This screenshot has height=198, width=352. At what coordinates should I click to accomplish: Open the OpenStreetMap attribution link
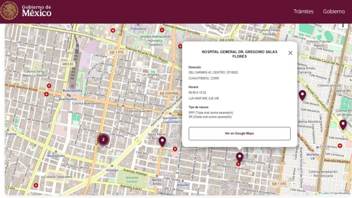[341, 193]
